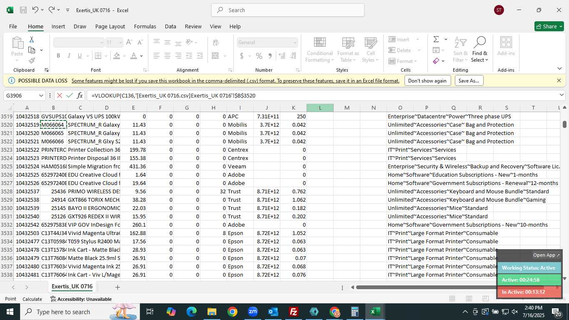Cancel formula entry with X icon
The height and width of the screenshot is (320, 569).
pos(60,95)
